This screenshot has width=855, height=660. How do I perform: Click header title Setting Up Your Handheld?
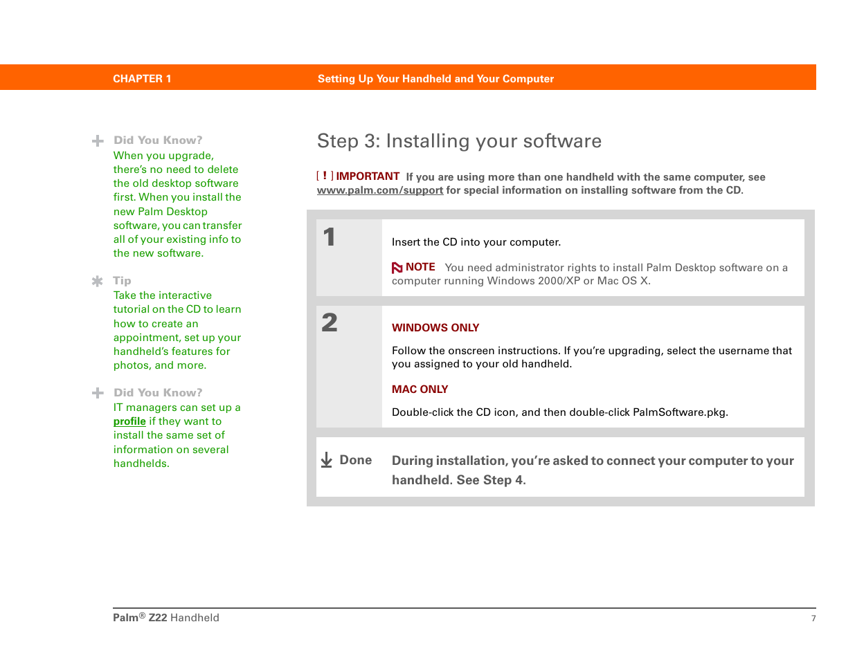435,79
